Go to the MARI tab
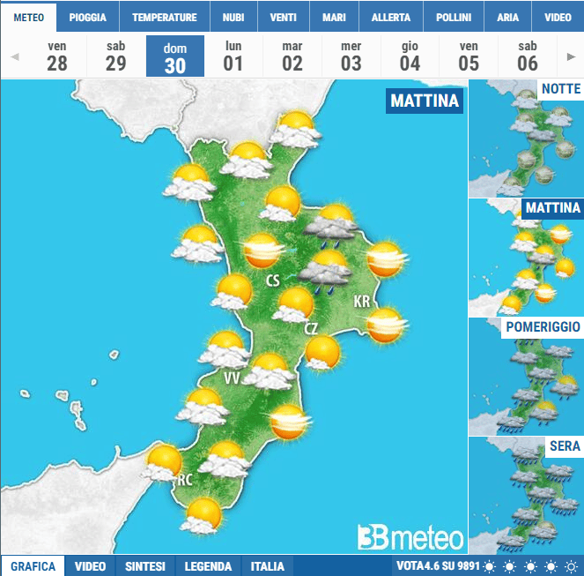 (x=334, y=18)
